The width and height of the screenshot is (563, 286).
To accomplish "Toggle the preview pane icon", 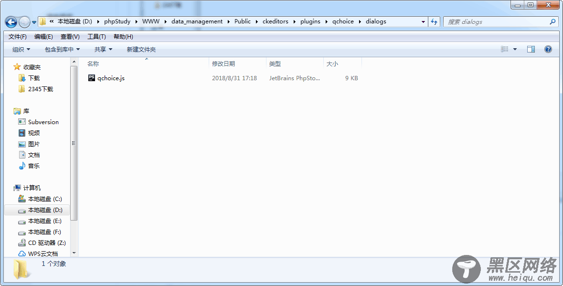I will pyautogui.click(x=531, y=49).
